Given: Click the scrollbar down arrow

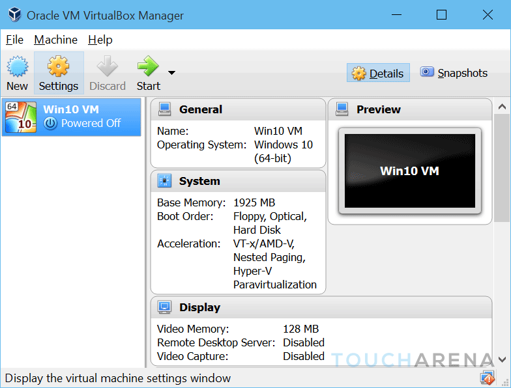Looking at the screenshot, I should coord(502,359).
